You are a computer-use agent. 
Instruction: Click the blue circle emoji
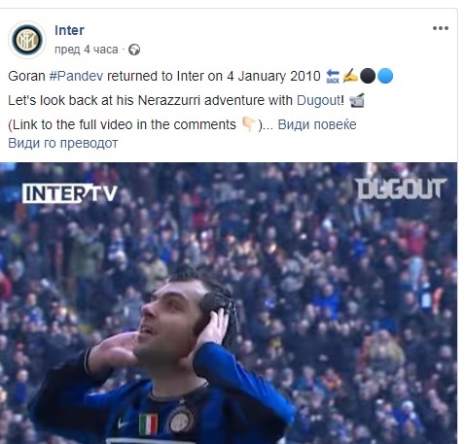pyautogui.click(x=385, y=76)
